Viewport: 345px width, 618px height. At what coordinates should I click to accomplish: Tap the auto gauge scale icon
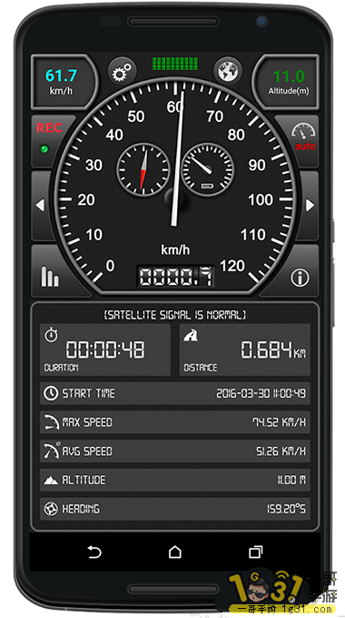(303, 137)
